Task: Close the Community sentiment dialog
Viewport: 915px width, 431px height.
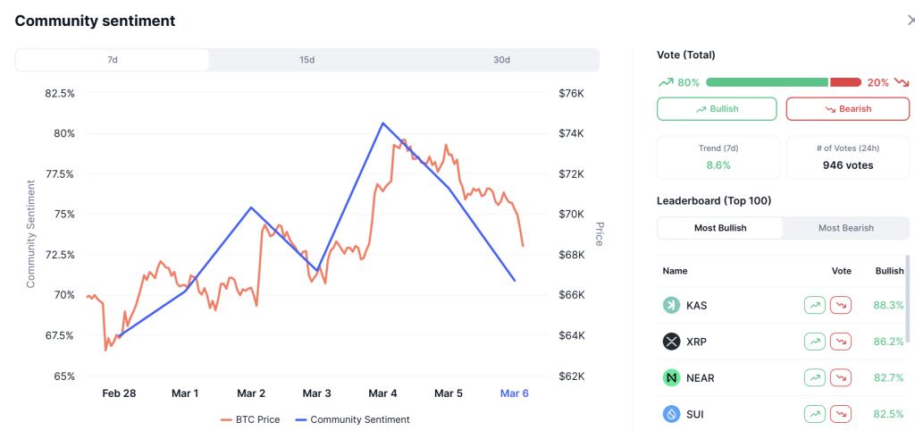Action: click(911, 21)
